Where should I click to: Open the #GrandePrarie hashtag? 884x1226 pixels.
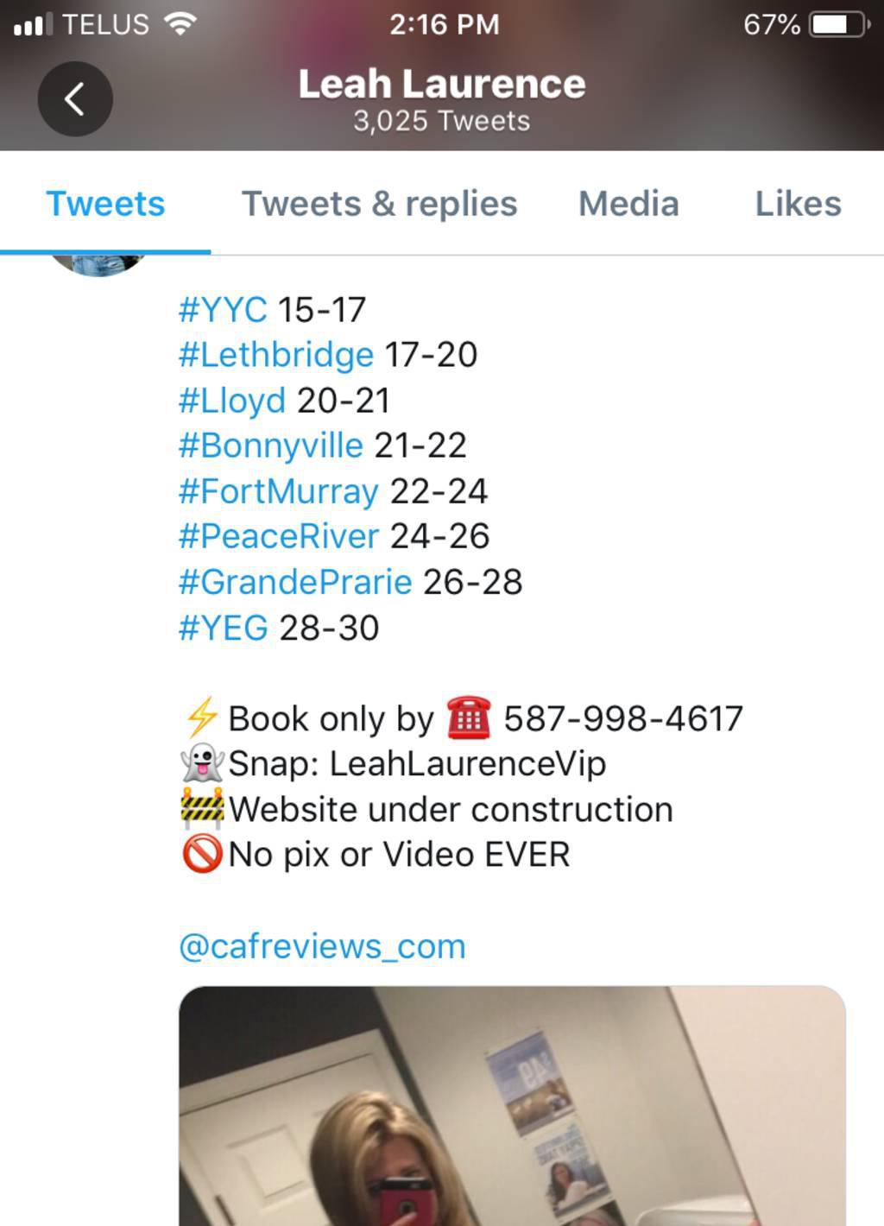point(294,582)
